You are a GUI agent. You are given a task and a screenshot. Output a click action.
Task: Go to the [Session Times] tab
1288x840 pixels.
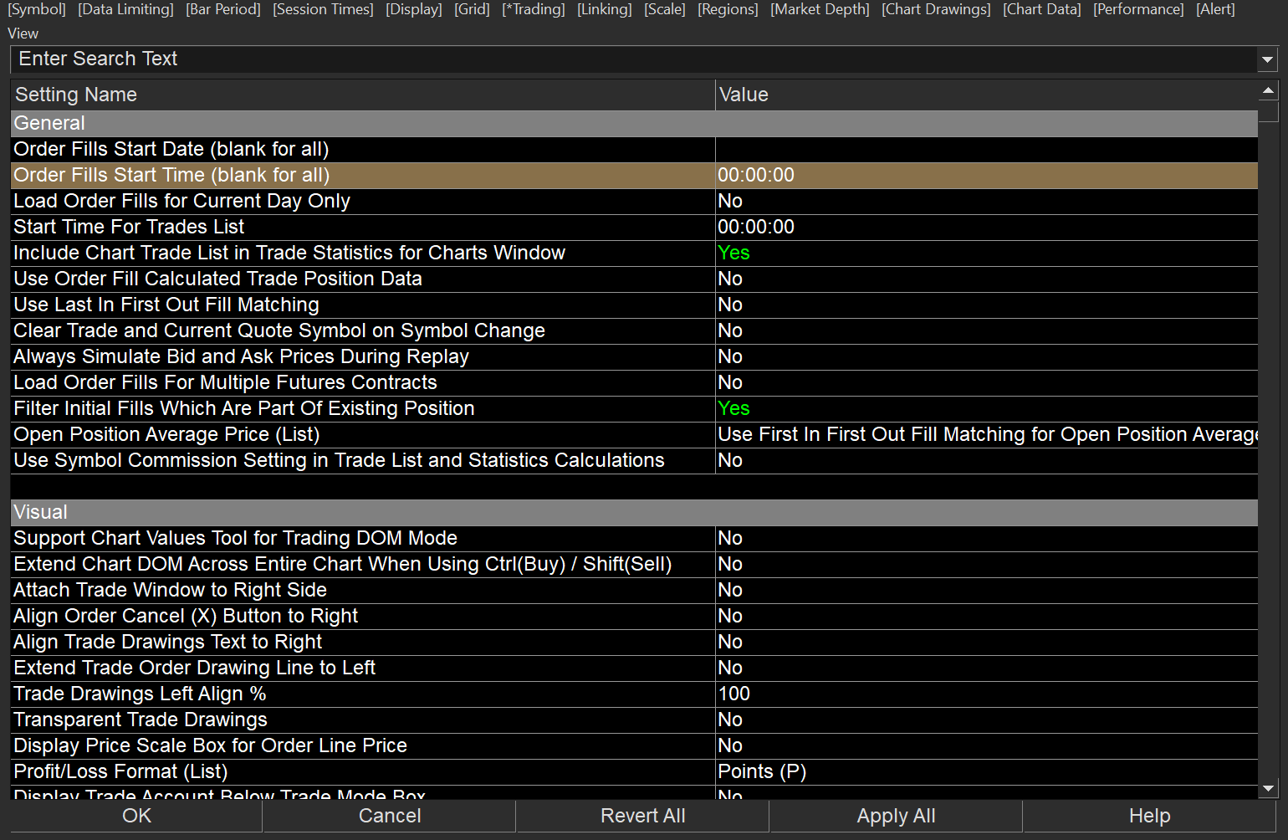click(323, 9)
